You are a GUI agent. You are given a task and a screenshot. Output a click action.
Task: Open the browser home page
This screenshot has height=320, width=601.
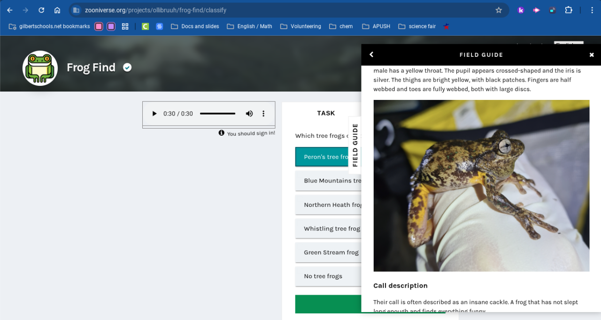(57, 10)
